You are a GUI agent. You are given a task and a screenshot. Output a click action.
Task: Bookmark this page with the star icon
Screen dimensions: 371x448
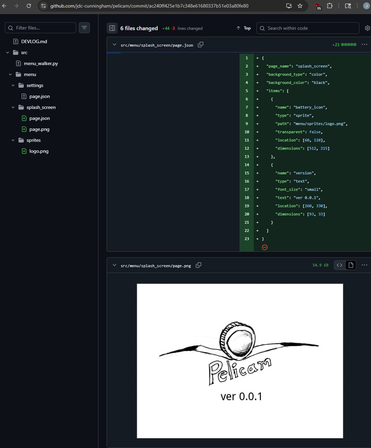pyautogui.click(x=300, y=6)
